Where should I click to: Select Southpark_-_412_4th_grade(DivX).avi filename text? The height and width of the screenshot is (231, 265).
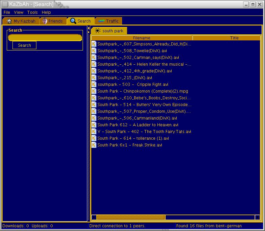(135, 71)
